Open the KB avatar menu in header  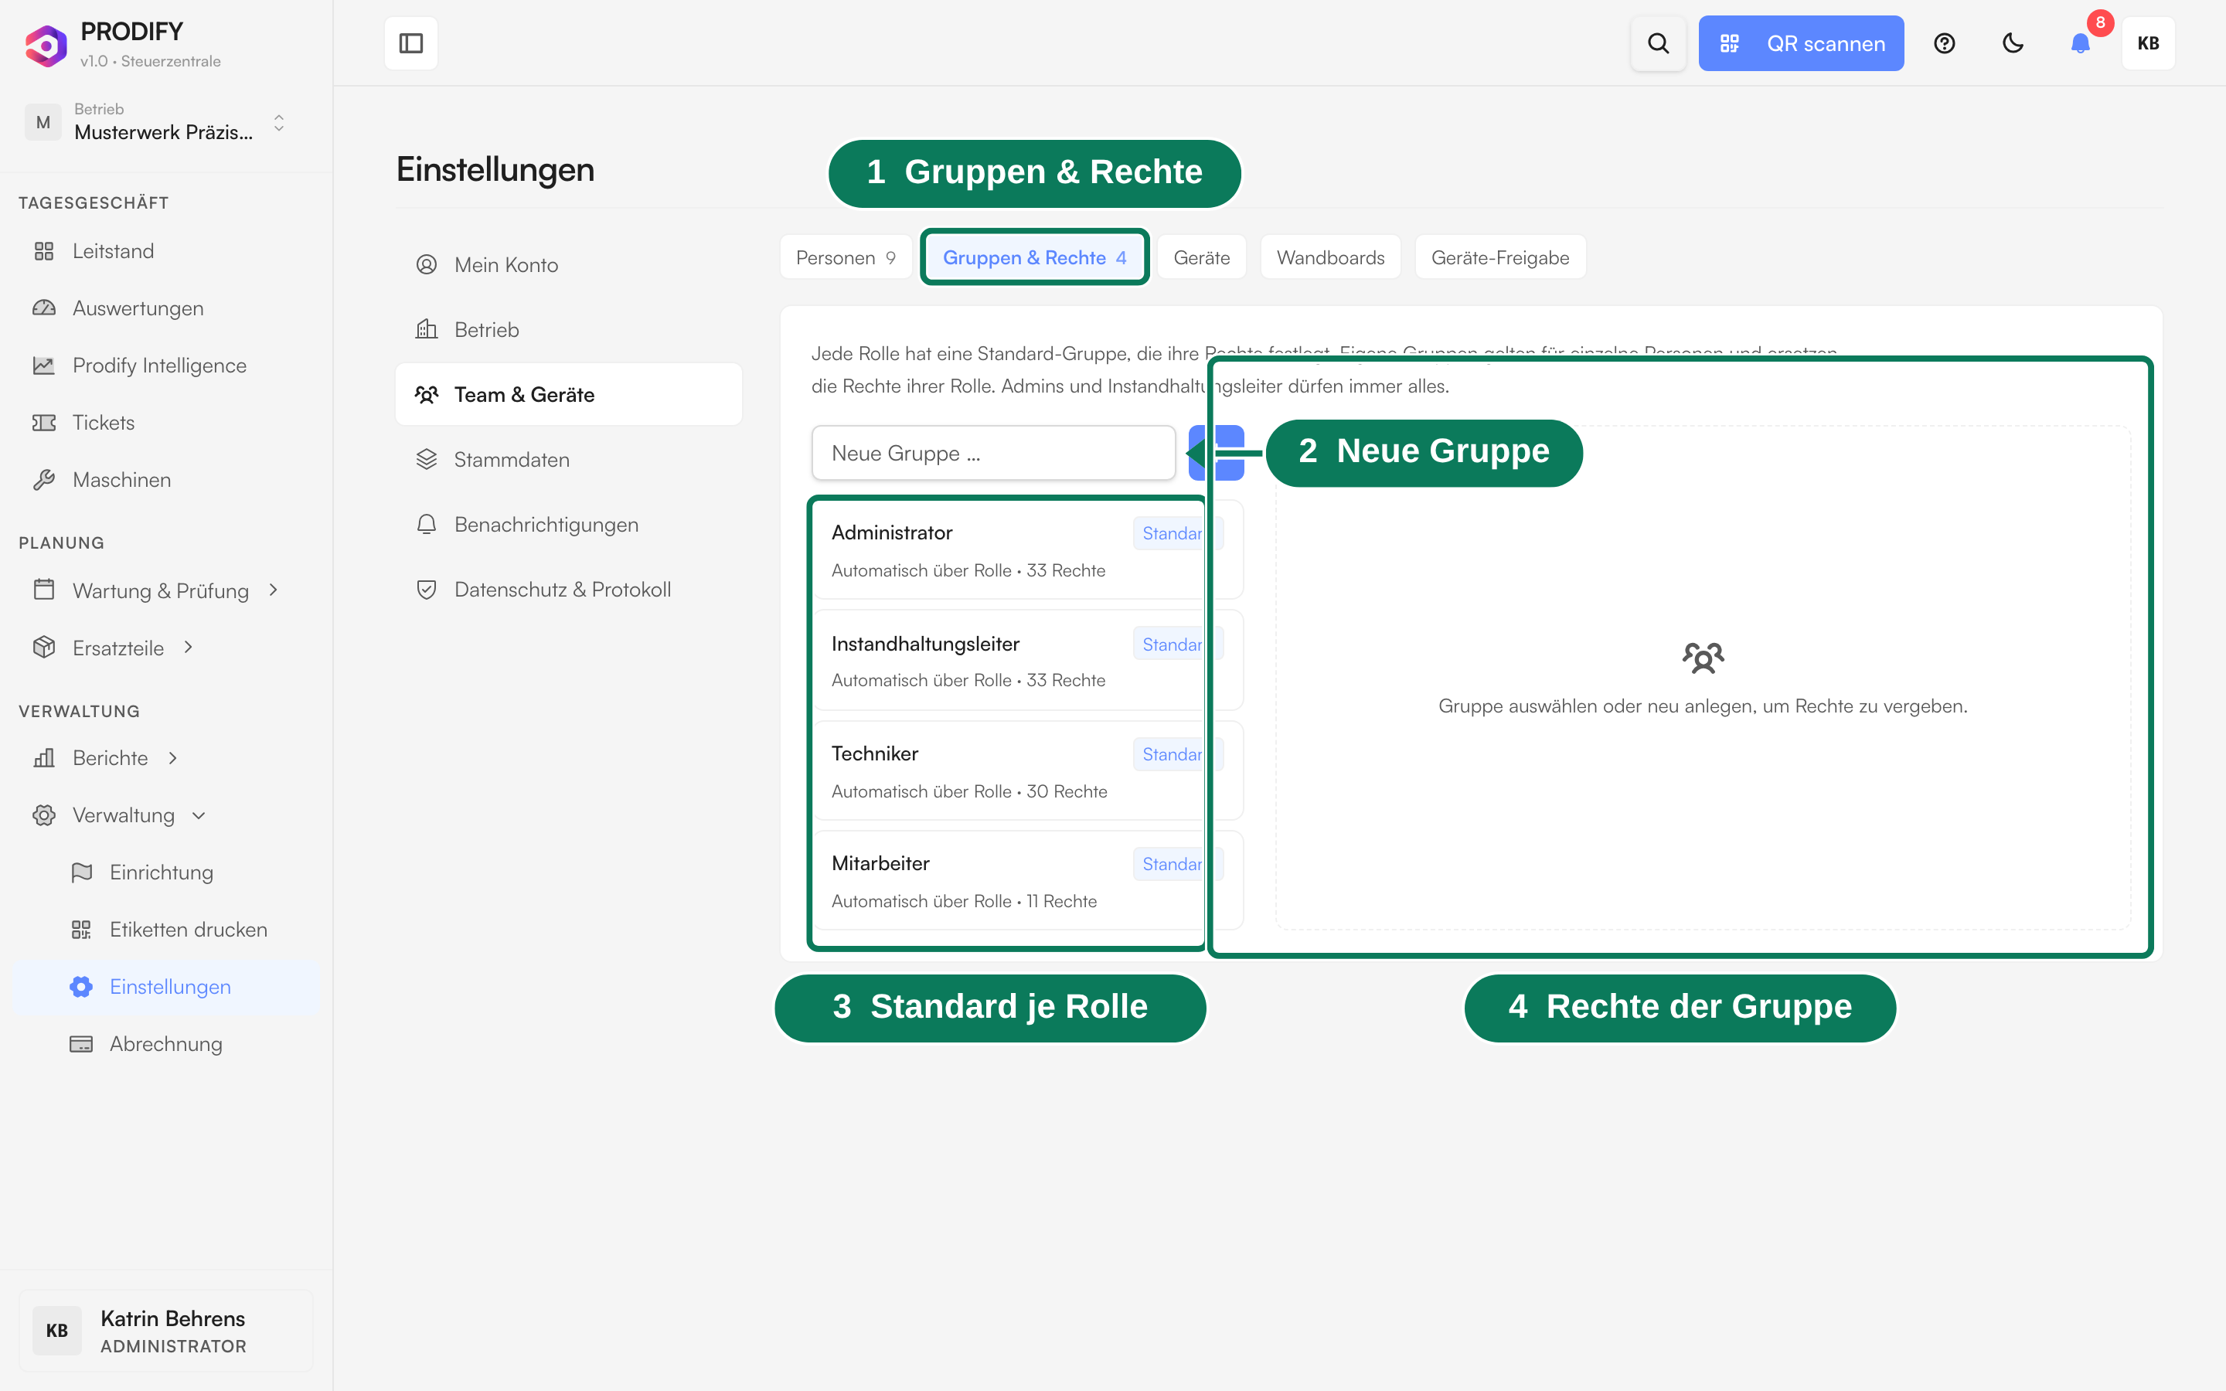pos(2148,43)
